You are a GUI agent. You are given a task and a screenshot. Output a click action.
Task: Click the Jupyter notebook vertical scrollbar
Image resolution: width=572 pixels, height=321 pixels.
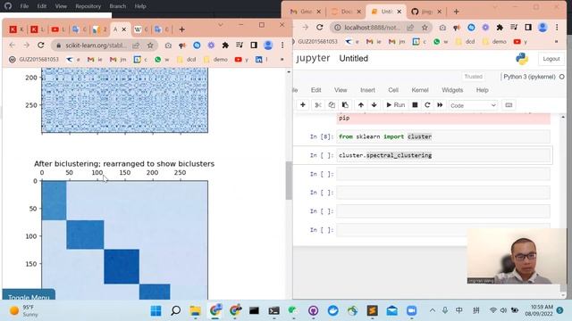(563, 206)
